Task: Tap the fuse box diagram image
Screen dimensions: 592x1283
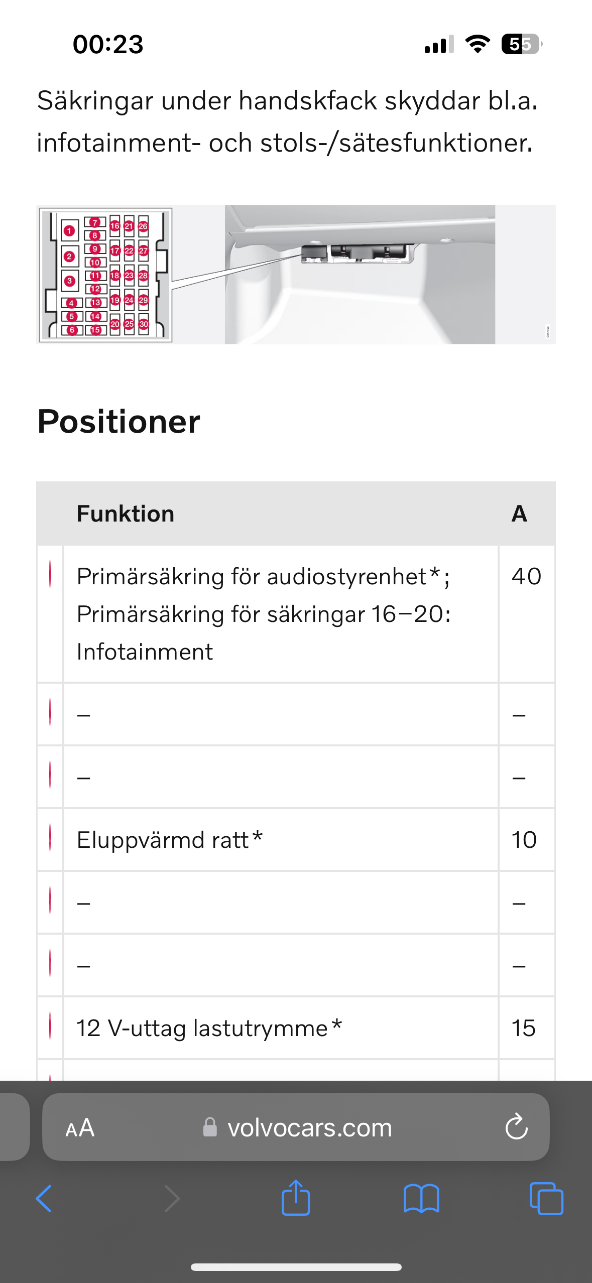Action: [x=105, y=275]
